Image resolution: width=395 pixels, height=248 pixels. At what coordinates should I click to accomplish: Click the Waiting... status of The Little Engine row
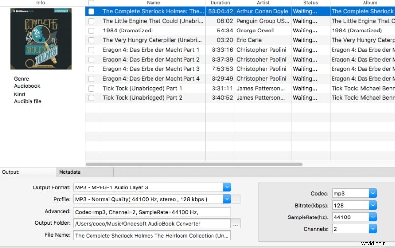pyautogui.click(x=305, y=21)
